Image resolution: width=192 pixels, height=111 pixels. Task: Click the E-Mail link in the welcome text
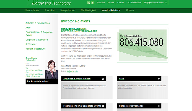point(72,71)
